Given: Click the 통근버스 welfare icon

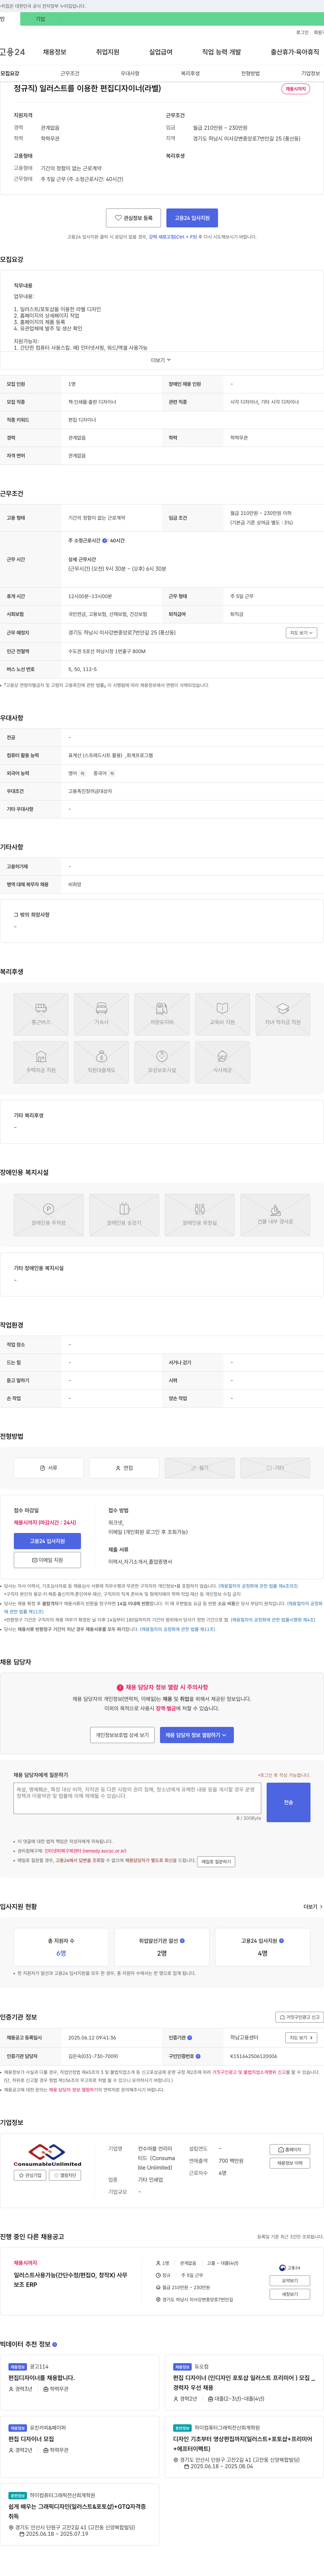Looking at the screenshot, I should click(x=41, y=1014).
